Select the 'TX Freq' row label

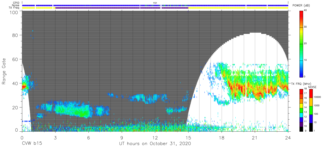click(14, 8)
